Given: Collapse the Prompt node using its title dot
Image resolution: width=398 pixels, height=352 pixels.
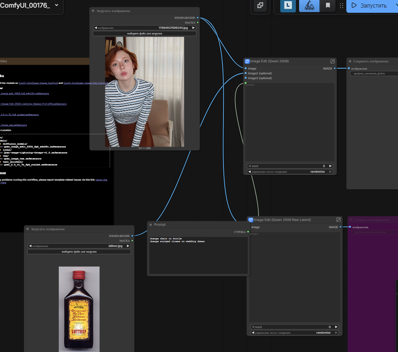Looking at the screenshot, I should click(151, 225).
